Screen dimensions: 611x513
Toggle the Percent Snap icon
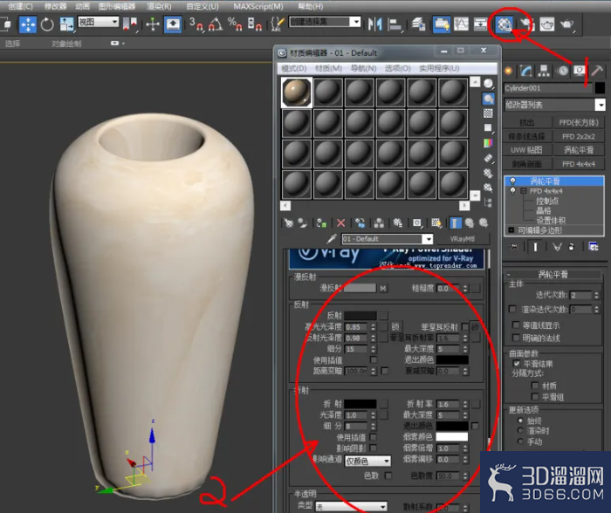tap(235, 24)
